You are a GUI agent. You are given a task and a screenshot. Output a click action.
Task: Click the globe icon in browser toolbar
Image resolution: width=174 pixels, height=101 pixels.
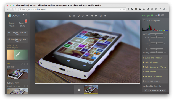152,9
